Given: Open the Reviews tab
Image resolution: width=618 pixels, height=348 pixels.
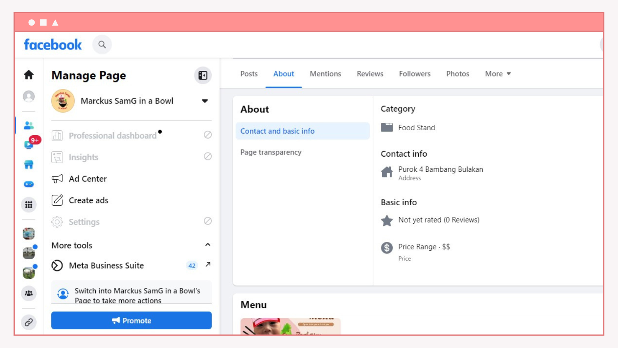Looking at the screenshot, I should point(370,74).
